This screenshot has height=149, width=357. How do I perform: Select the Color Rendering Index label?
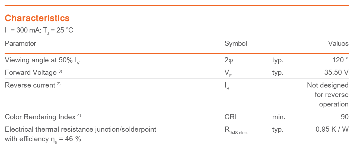[40, 117]
